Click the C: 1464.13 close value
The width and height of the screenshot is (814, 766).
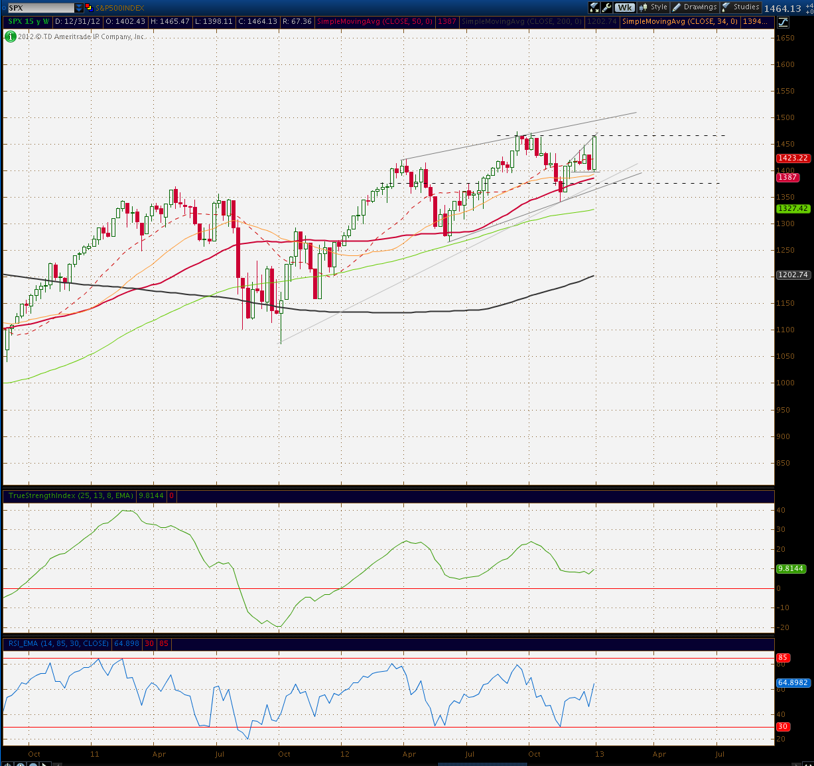point(257,22)
